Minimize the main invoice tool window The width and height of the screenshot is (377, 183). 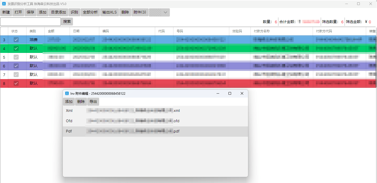tap(347, 4)
